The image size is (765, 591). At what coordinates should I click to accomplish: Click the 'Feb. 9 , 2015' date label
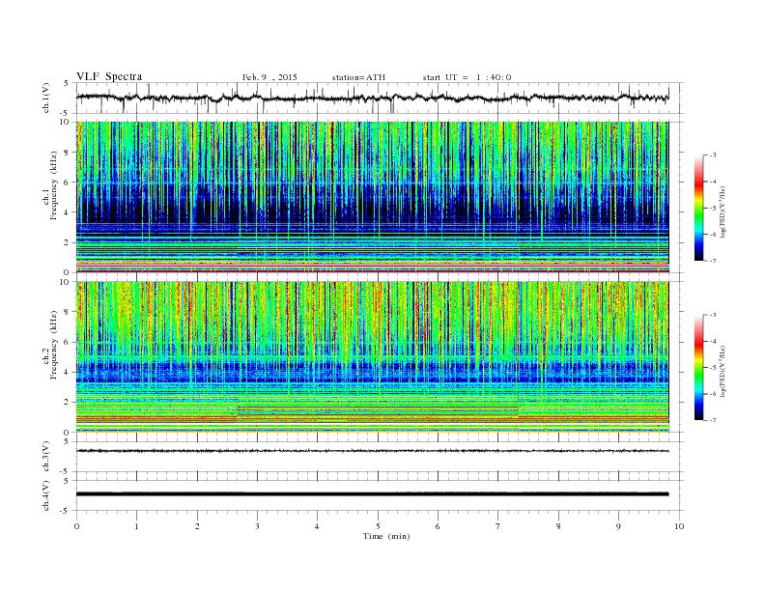[x=269, y=77]
